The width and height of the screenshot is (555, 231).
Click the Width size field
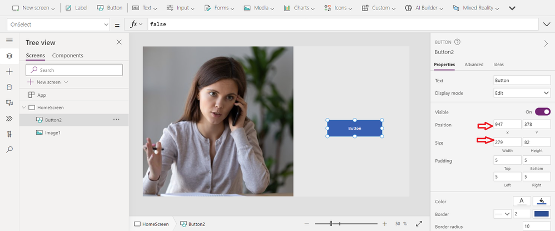coord(507,142)
